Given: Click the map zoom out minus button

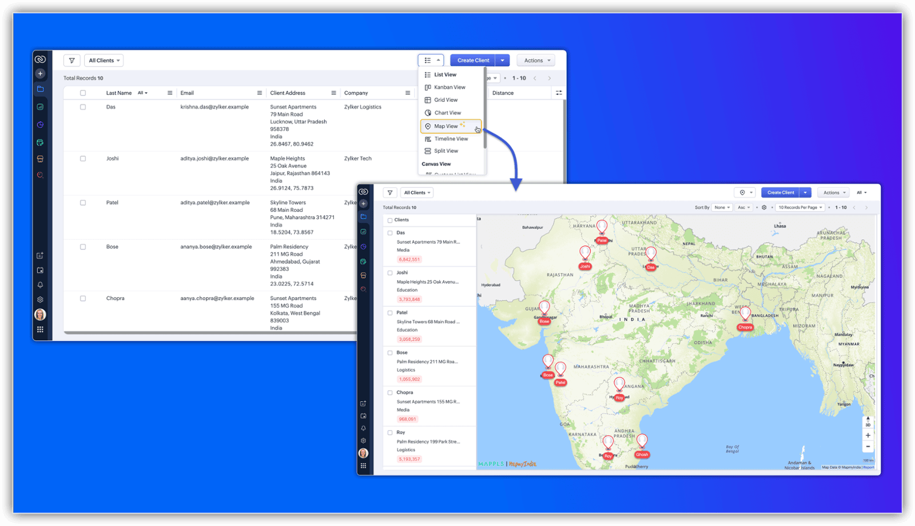Looking at the screenshot, I should pos(868,446).
